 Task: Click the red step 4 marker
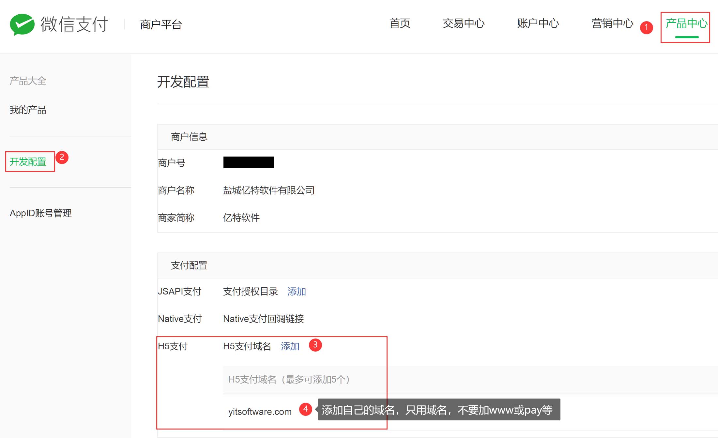[x=305, y=409]
